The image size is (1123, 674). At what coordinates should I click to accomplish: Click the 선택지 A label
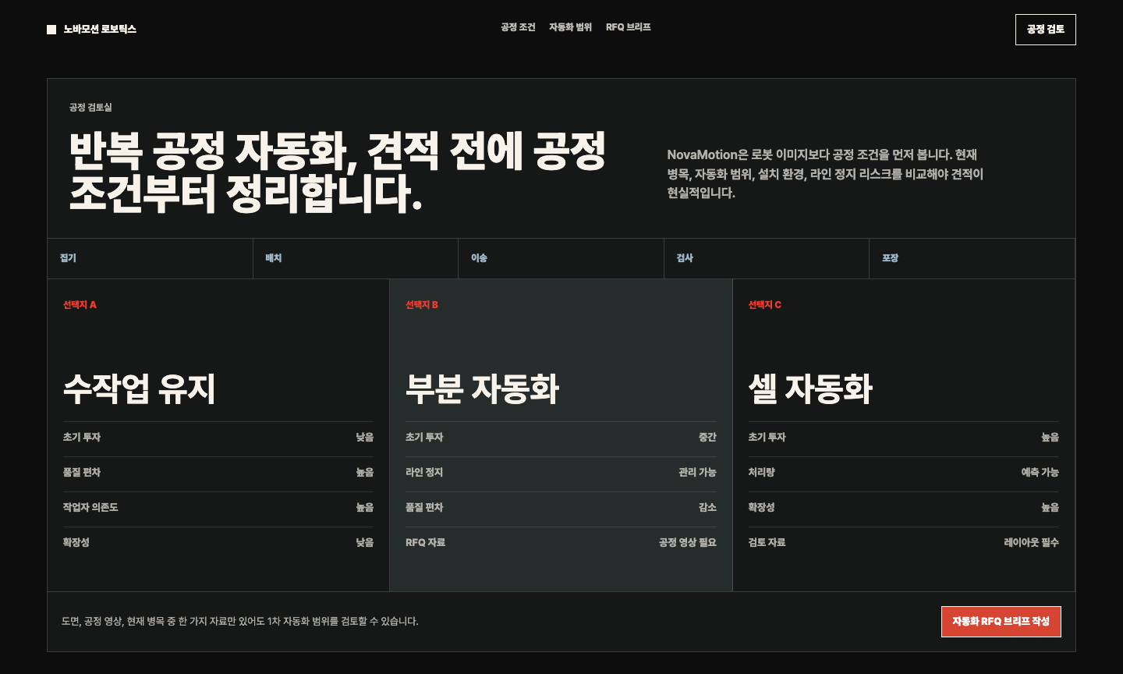[80, 305]
